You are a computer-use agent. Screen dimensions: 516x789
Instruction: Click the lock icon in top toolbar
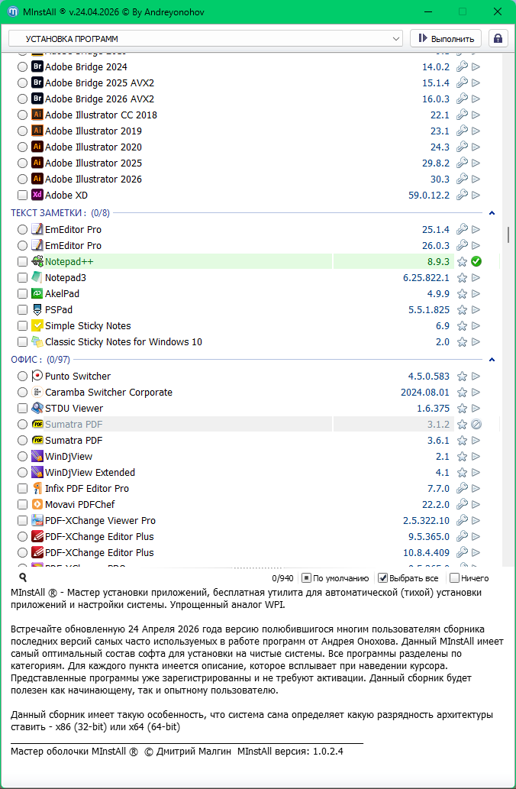point(497,38)
